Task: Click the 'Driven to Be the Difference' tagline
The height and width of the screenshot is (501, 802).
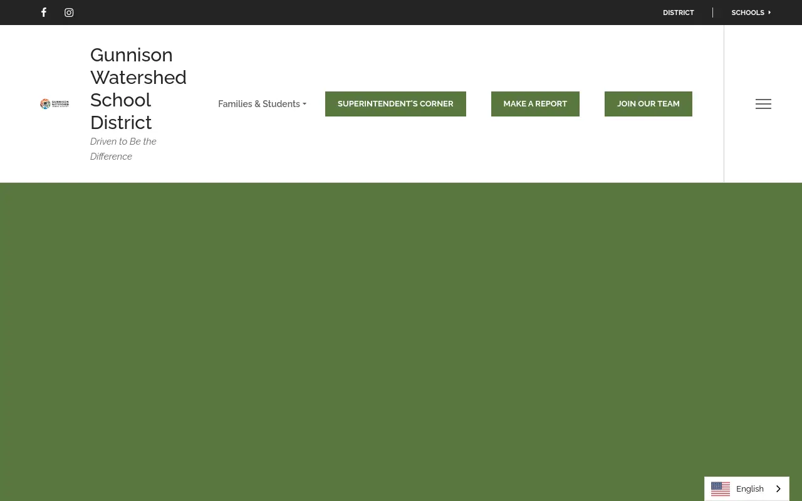Action: tap(123, 149)
